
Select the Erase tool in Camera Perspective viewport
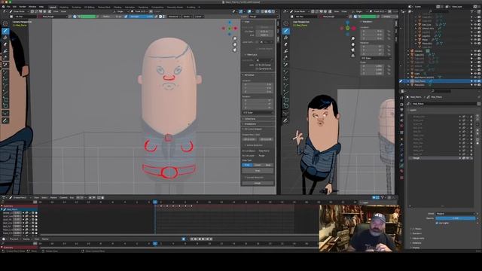pos(5,44)
